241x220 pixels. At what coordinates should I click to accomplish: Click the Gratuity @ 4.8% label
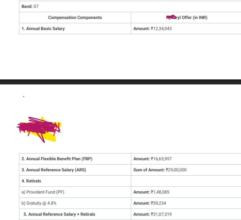(39, 203)
